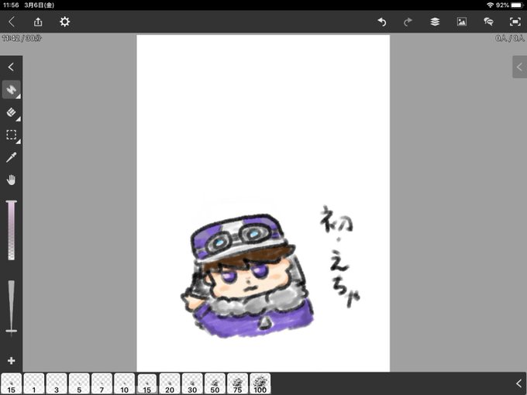This screenshot has height=395, width=527.
Task: Tap the plus button in sidebar
Action: (x=12, y=360)
